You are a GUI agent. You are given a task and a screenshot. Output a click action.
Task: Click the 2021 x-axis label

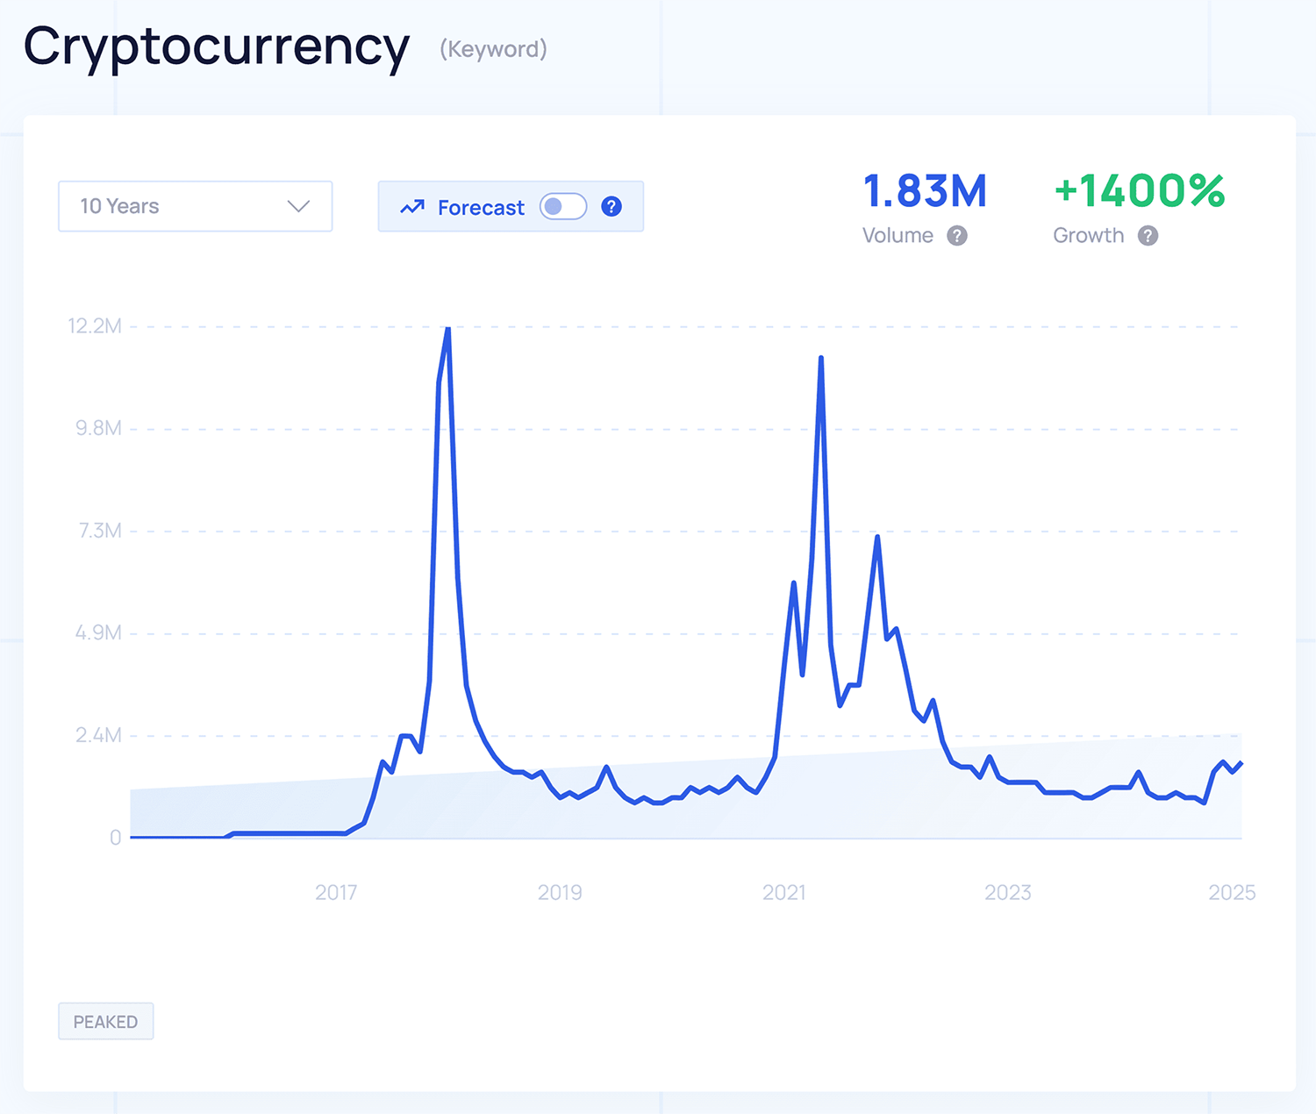tap(783, 892)
